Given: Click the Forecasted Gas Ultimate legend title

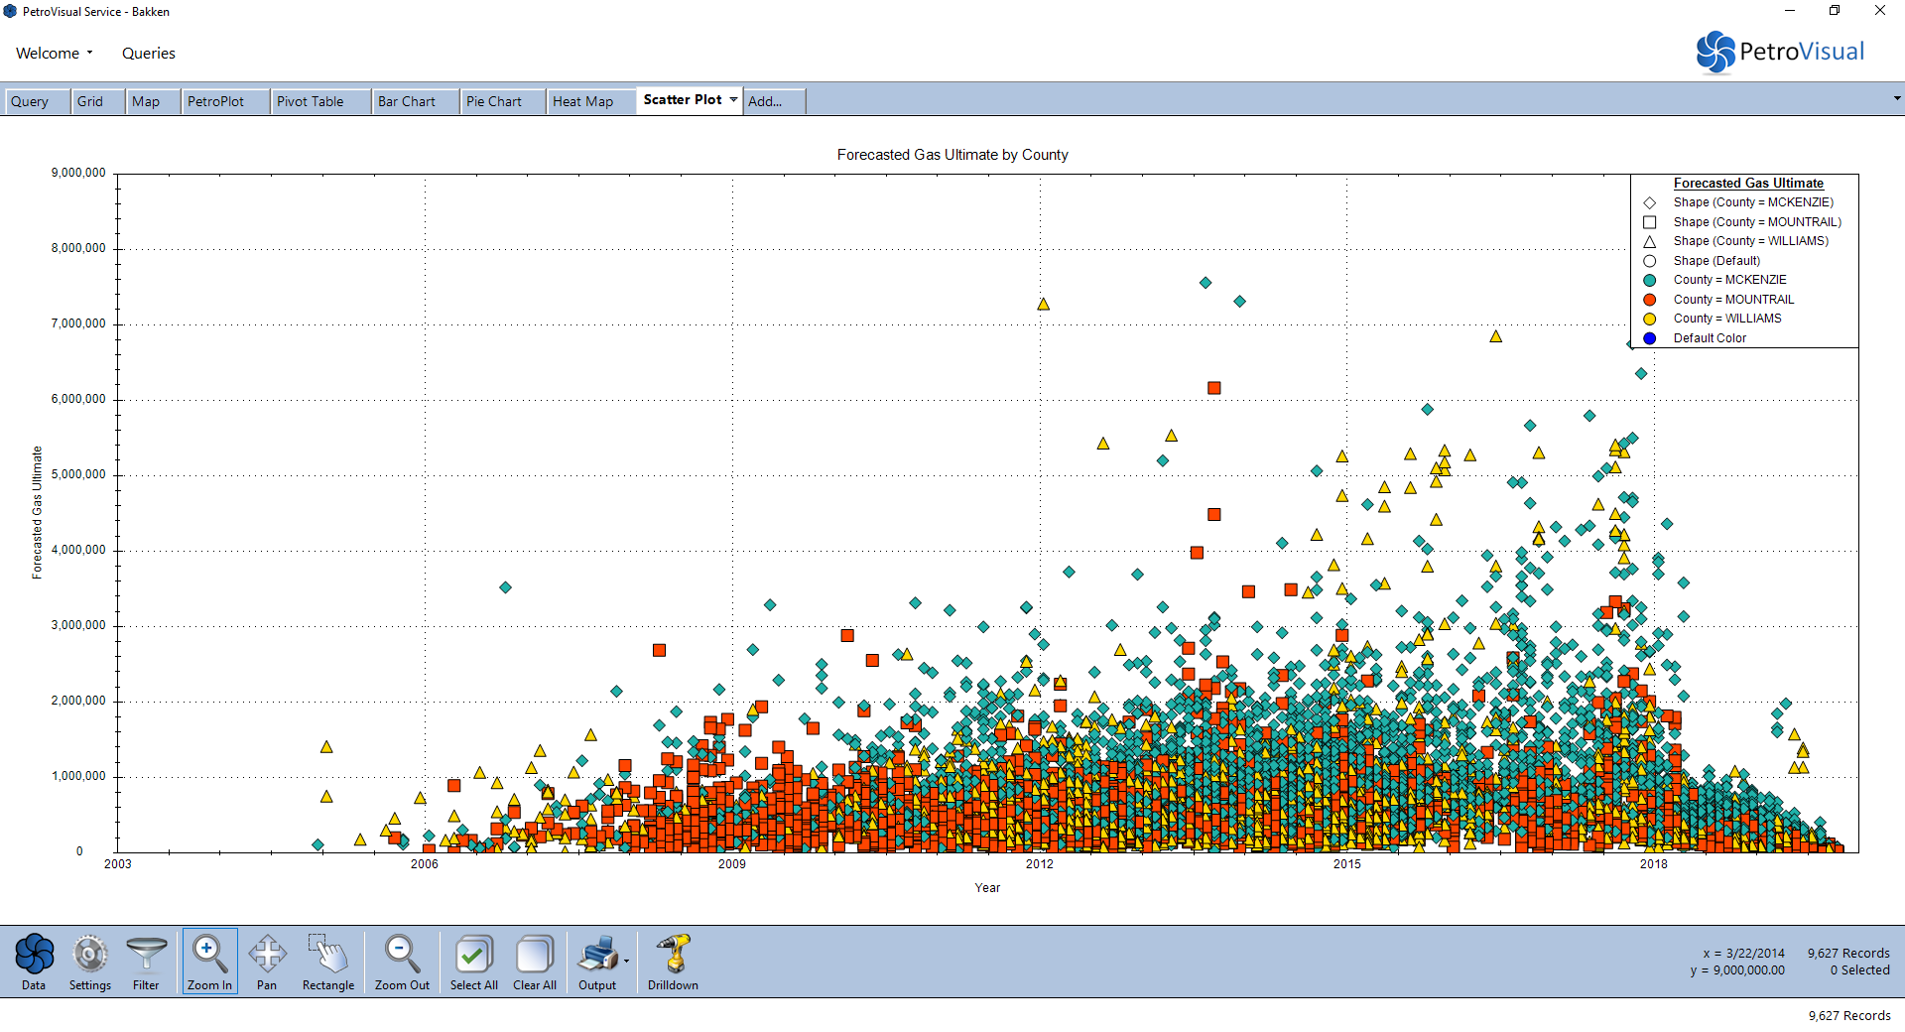Looking at the screenshot, I should click(1748, 184).
